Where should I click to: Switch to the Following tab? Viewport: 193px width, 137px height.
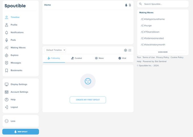pyautogui.click(x=54, y=58)
